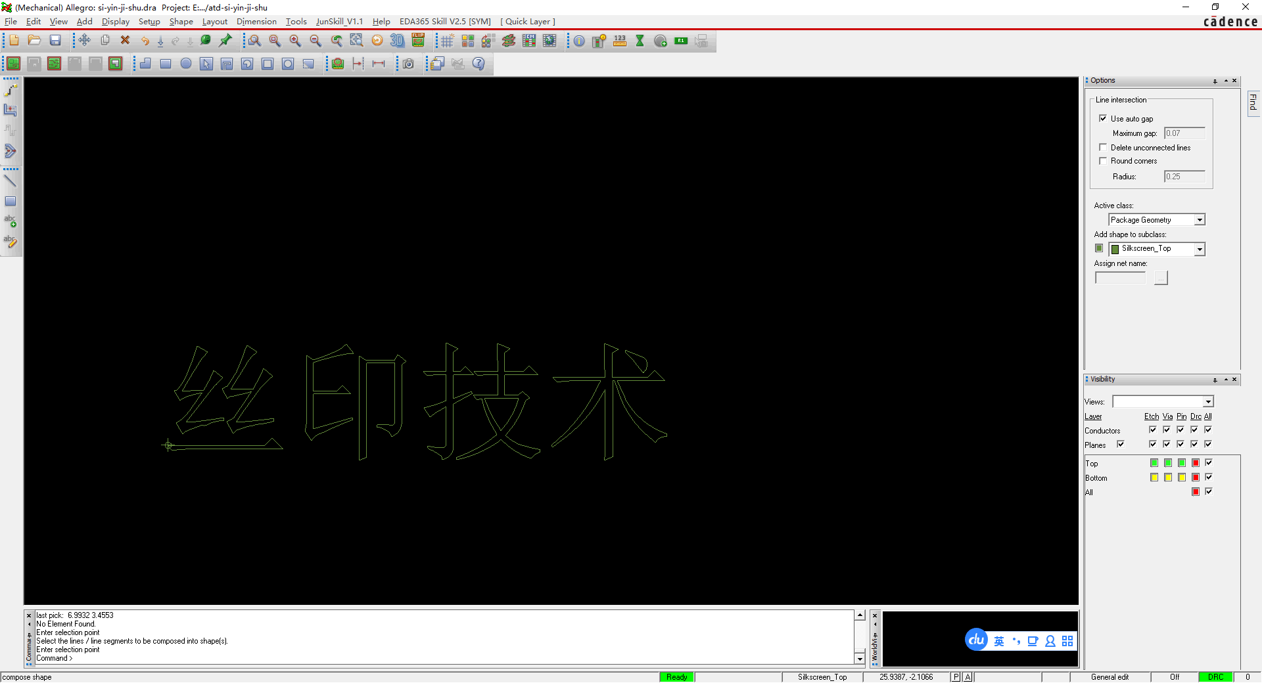
Task: Click the Pin tool icon in the toolbar
Action: point(225,41)
